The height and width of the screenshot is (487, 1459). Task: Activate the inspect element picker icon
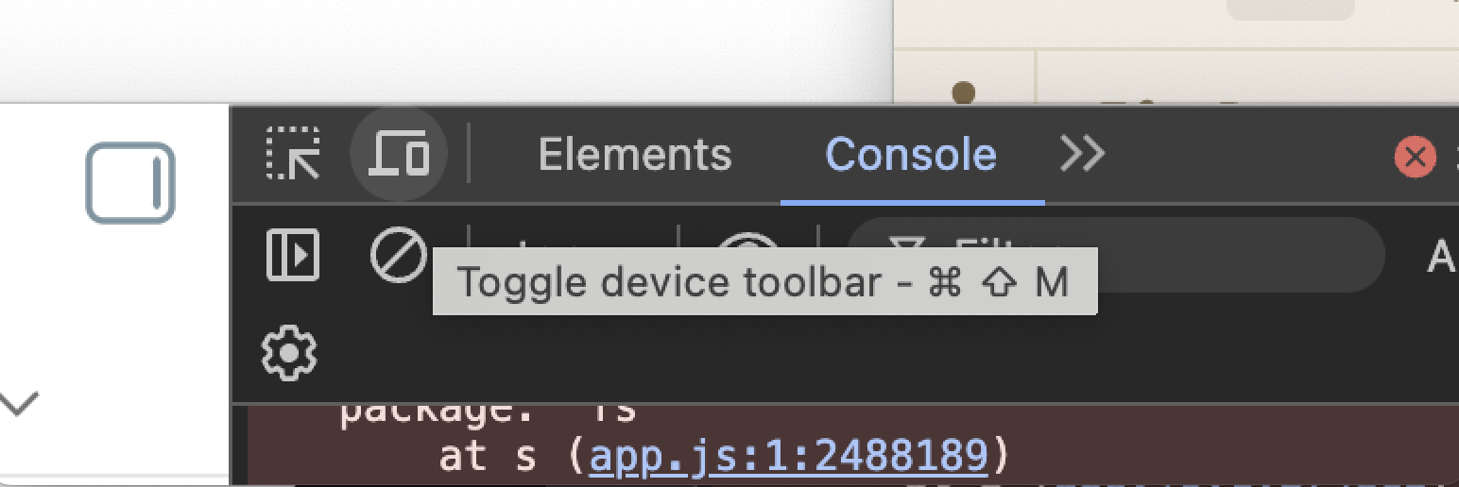(292, 153)
